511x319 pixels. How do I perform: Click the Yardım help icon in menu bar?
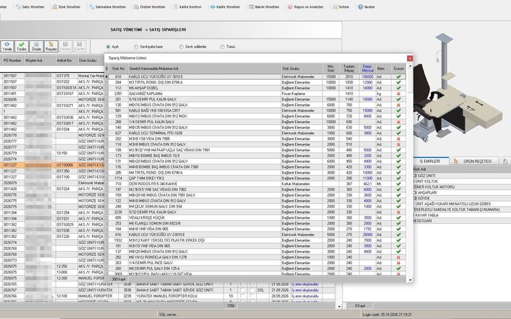coord(360,7)
